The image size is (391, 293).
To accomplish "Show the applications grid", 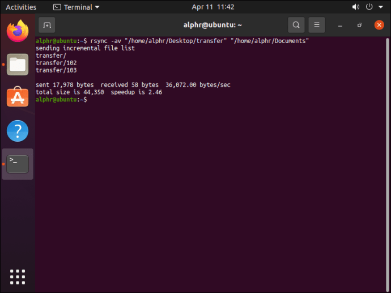I will (18, 277).
